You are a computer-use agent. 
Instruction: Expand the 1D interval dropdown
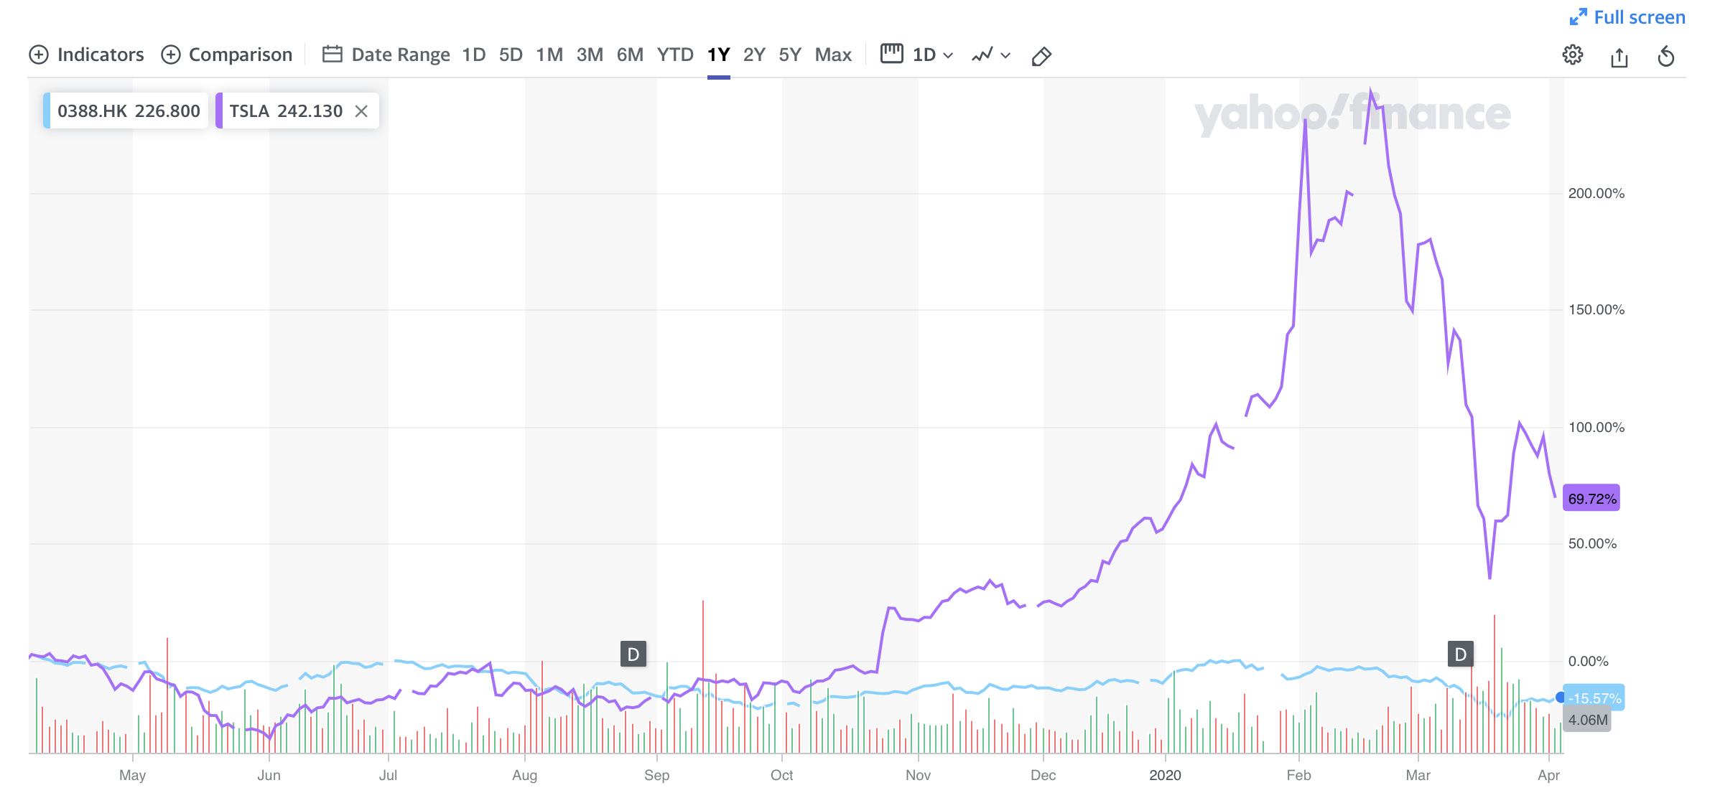click(932, 55)
